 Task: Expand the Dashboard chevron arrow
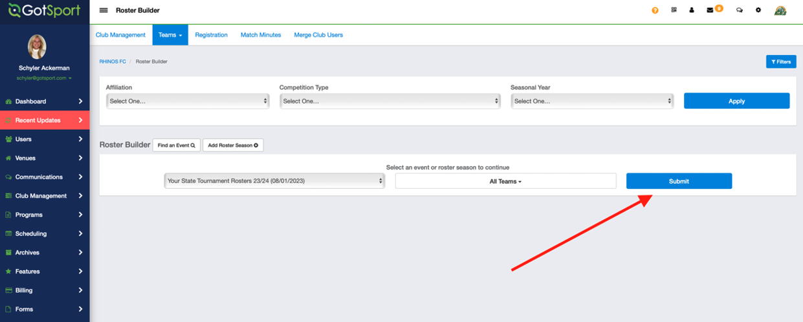(x=80, y=102)
